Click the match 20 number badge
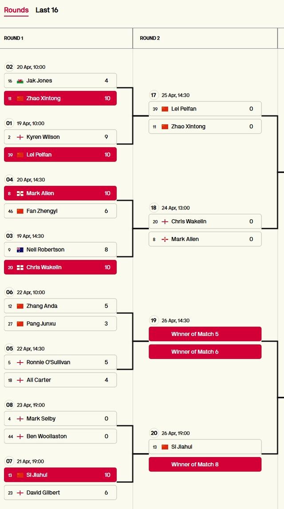This screenshot has height=509, width=284. coord(154,433)
